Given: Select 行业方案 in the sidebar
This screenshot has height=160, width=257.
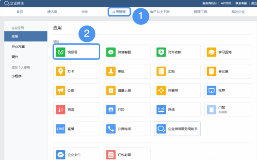Looking at the screenshot, I should tap(18, 47).
